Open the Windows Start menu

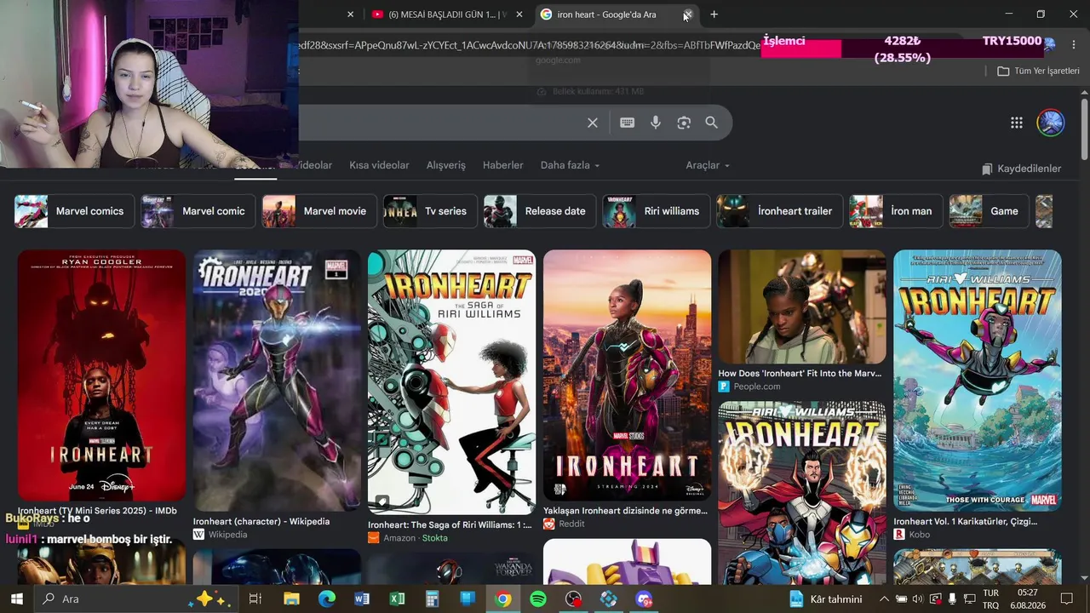(x=16, y=599)
